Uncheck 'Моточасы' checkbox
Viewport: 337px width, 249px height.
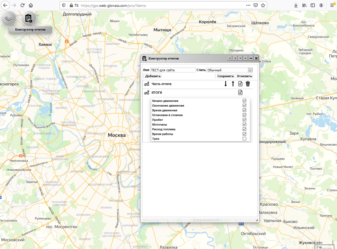click(244, 124)
